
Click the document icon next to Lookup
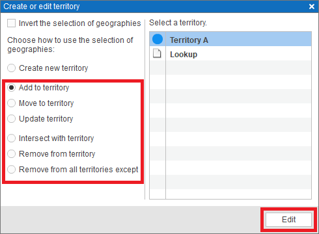tap(157, 53)
